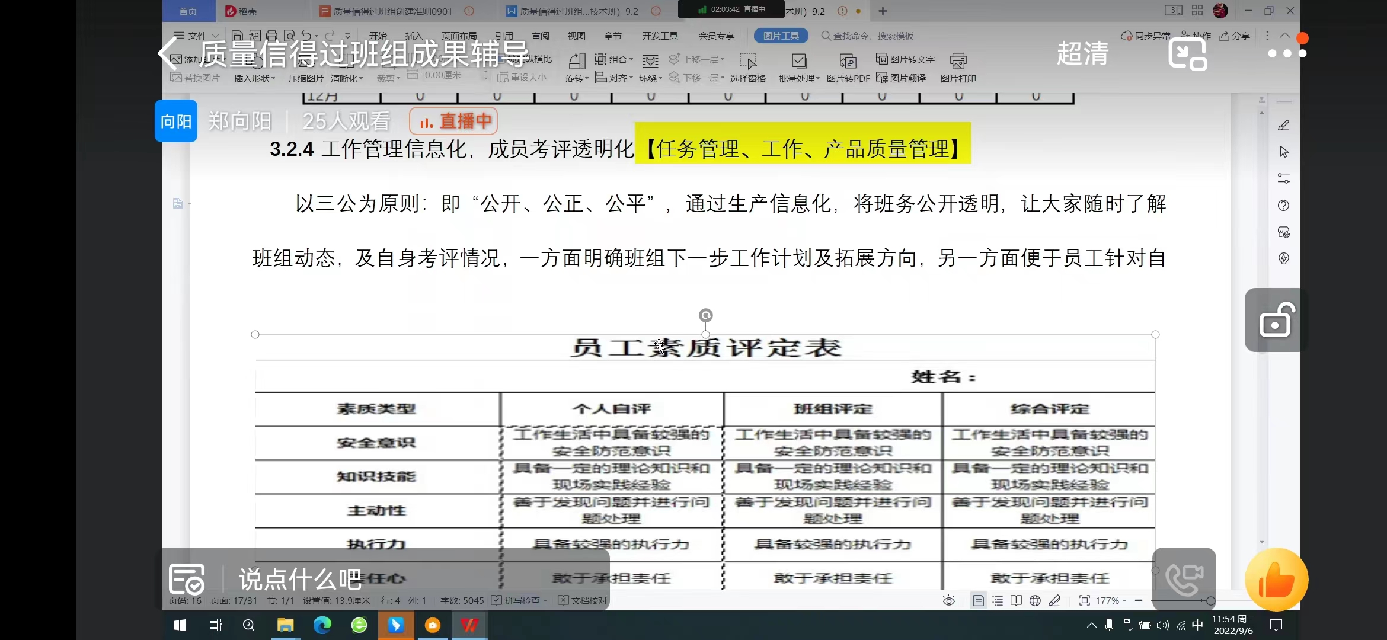Viewport: 1387px width, 640px height.
Task: Expand the 旋转 rotate dropdown
Action: click(x=576, y=78)
